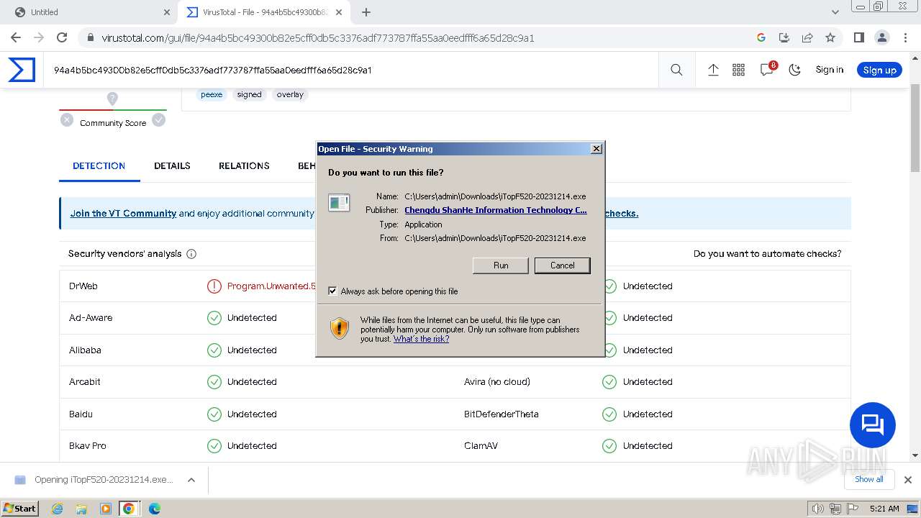Click the VirusTotal search magnifier icon
921x518 pixels.
676,70
